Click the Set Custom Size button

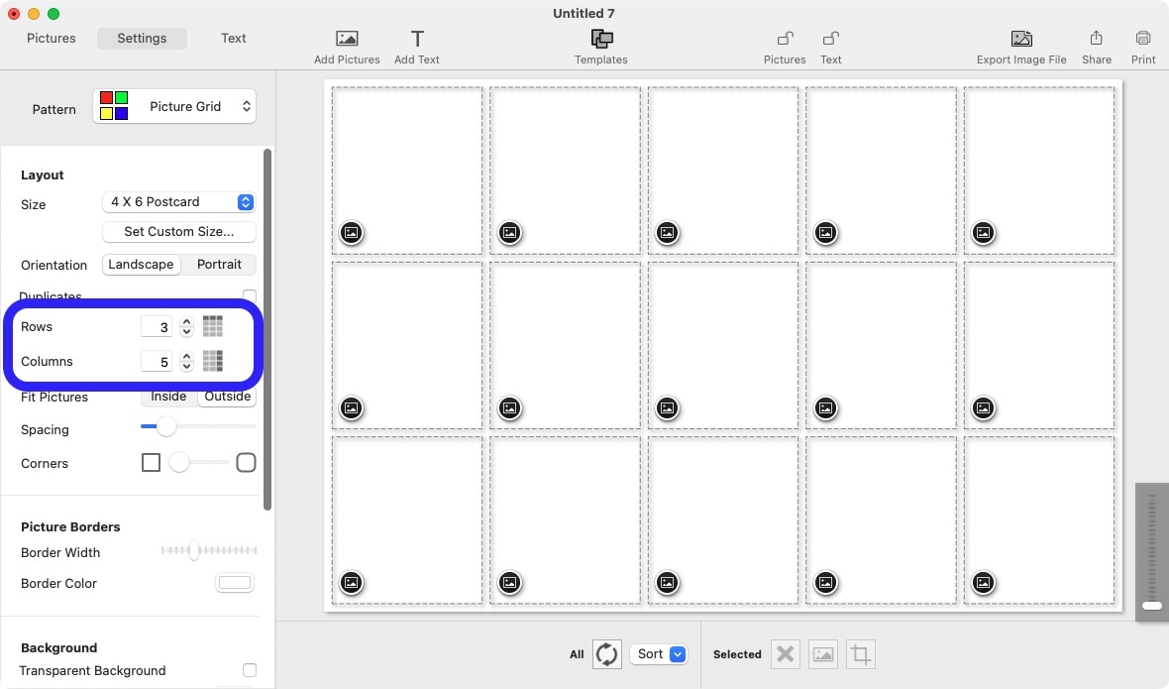(179, 232)
